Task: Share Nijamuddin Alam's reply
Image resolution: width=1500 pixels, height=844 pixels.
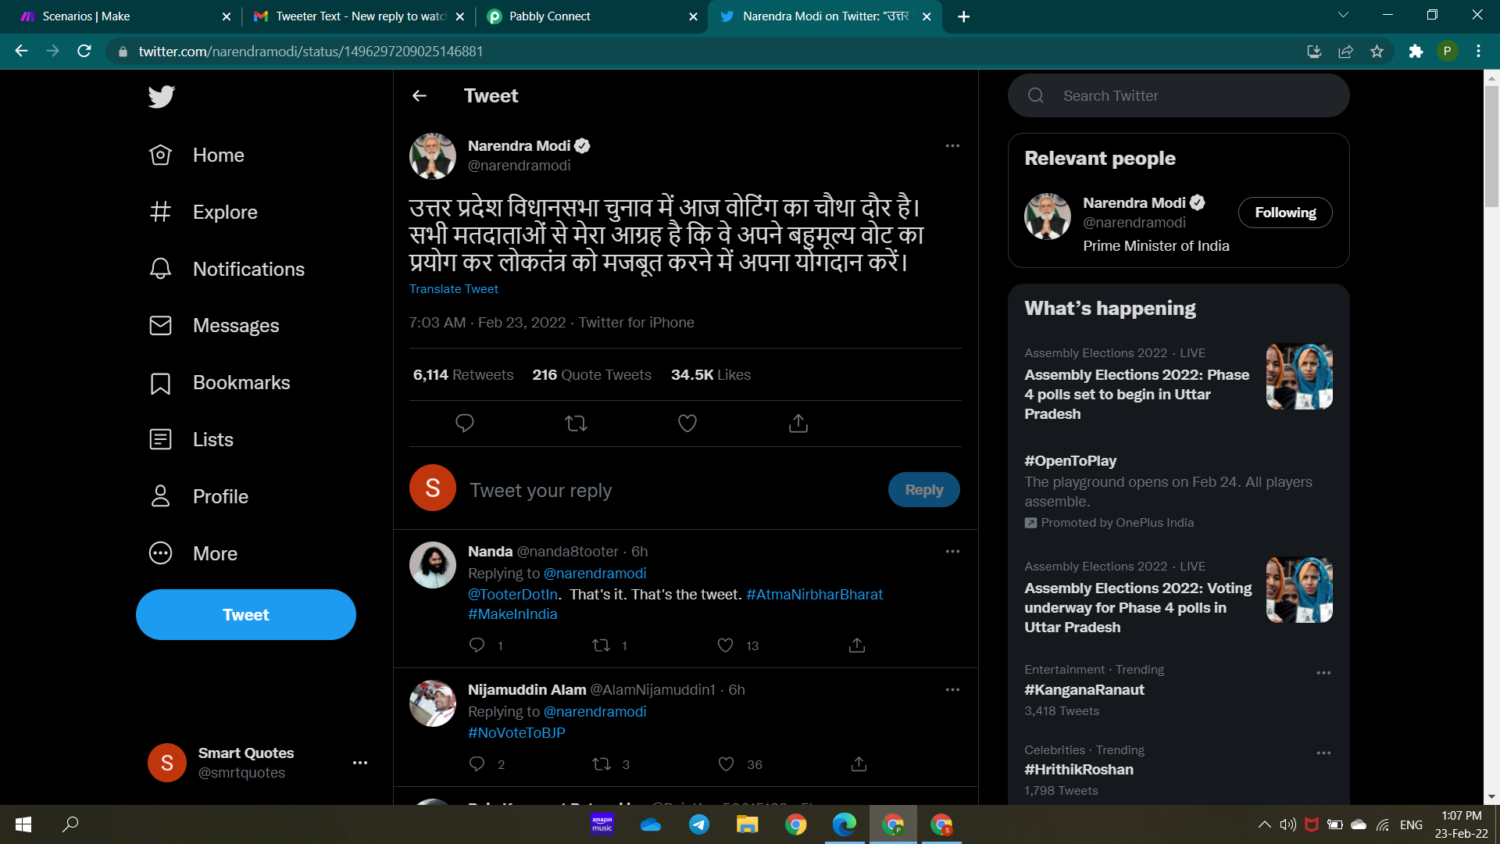Action: (x=859, y=764)
